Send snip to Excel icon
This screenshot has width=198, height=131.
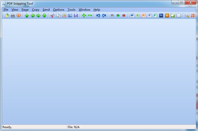tap(138, 16)
